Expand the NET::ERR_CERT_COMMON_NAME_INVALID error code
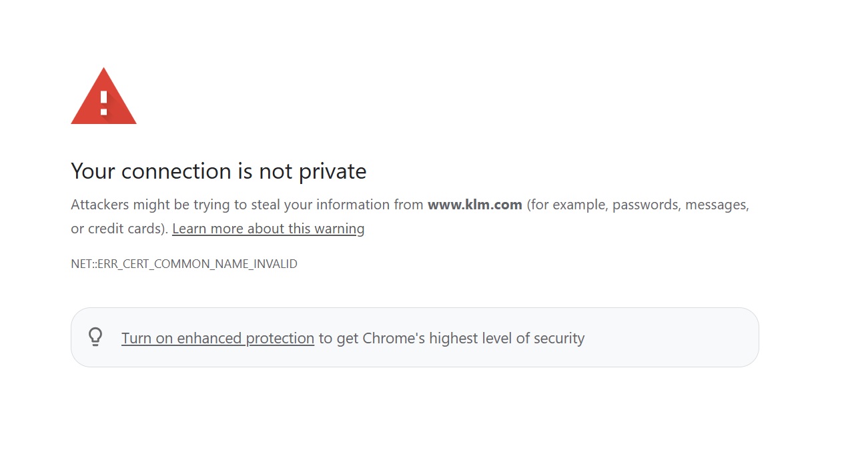 point(184,264)
